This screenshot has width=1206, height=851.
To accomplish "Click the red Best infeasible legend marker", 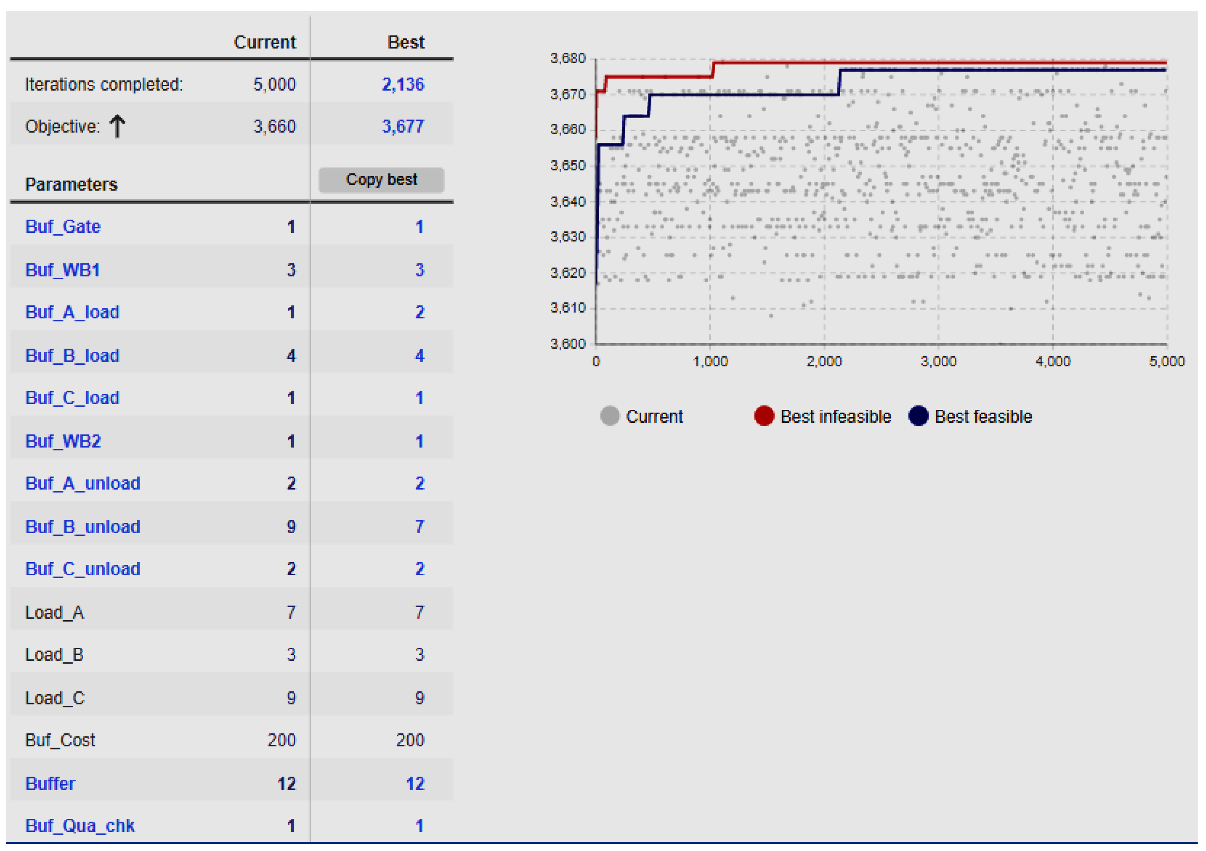I will pyautogui.click(x=764, y=416).
